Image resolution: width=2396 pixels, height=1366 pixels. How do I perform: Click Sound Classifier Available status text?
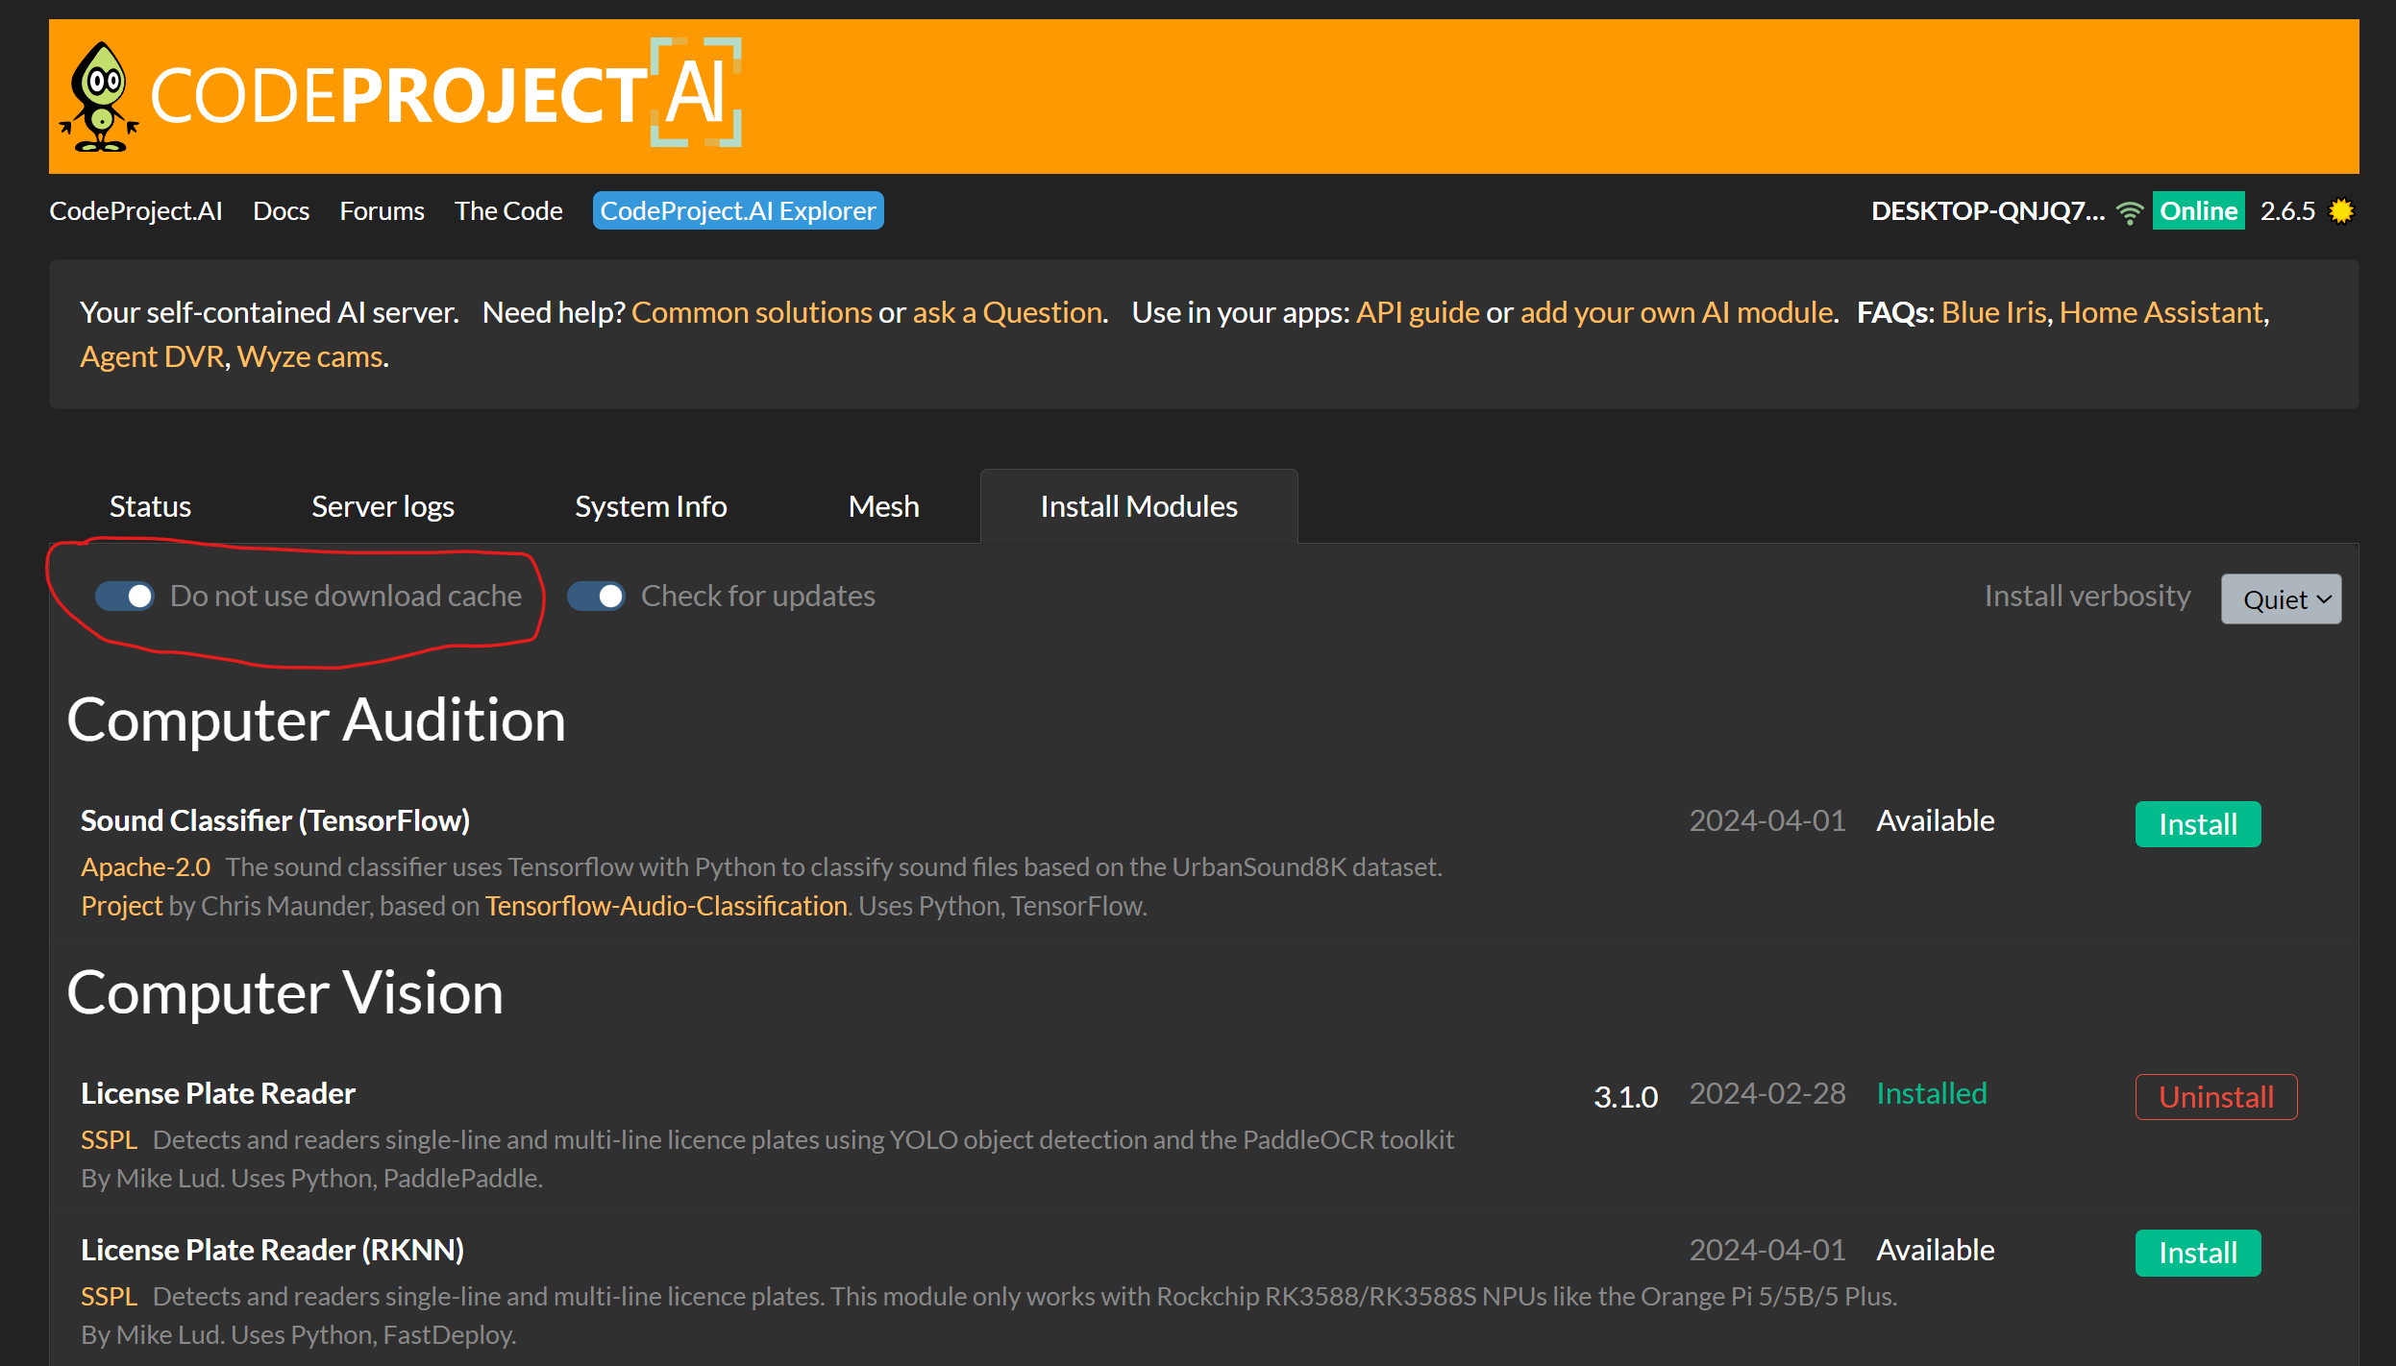[x=1936, y=820]
